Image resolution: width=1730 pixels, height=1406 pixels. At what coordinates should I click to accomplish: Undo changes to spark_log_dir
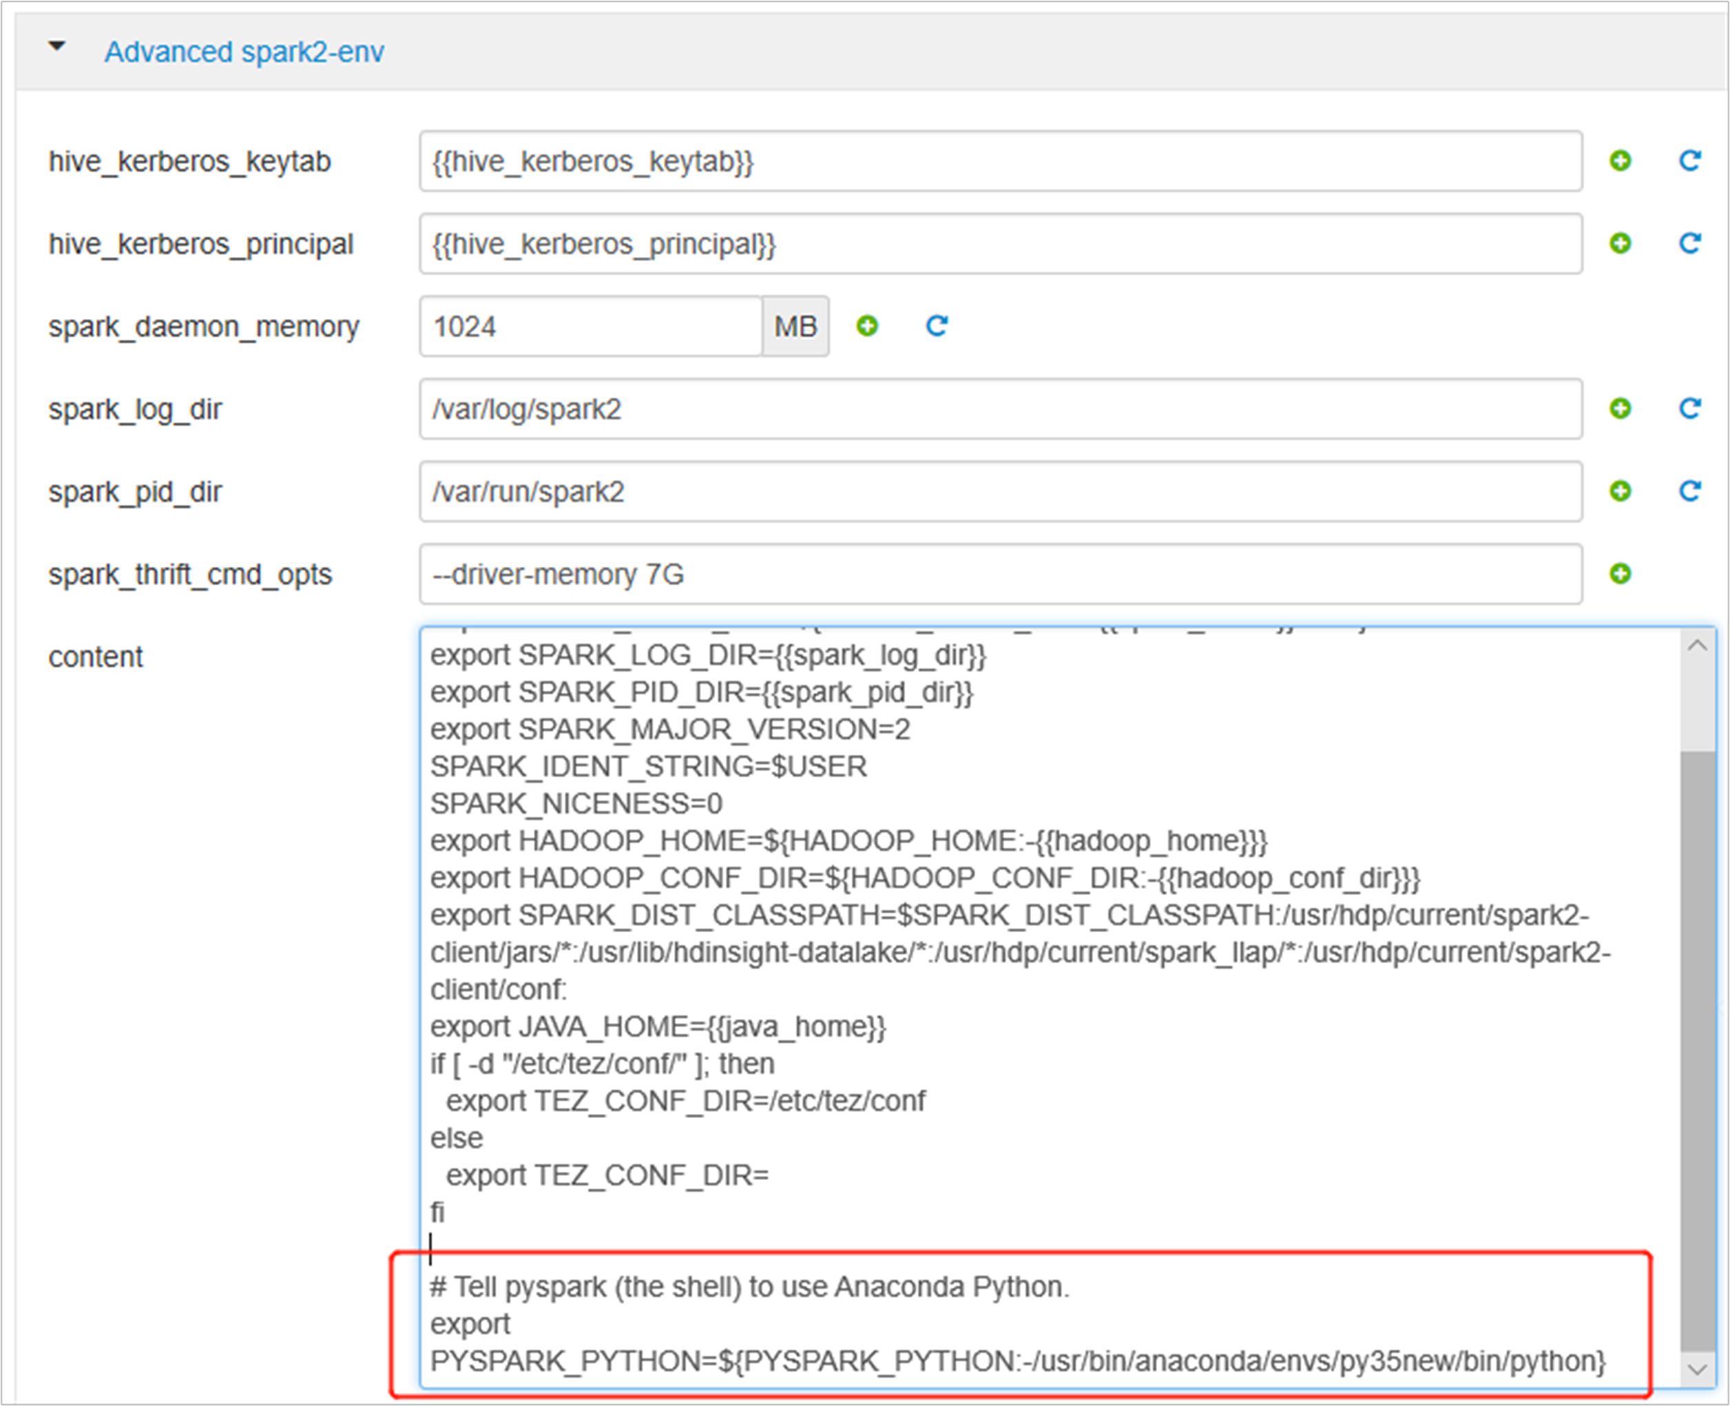point(1689,409)
